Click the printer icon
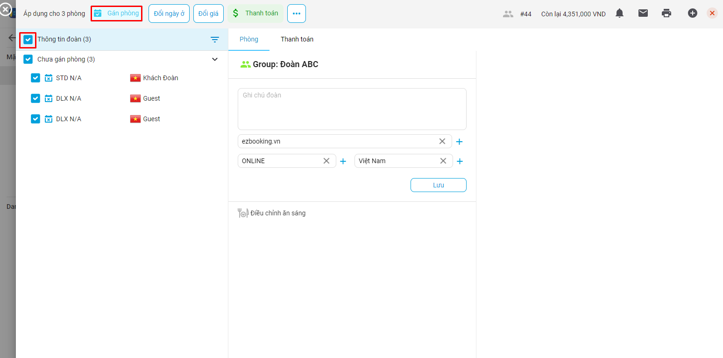The image size is (723, 358). coord(666,14)
